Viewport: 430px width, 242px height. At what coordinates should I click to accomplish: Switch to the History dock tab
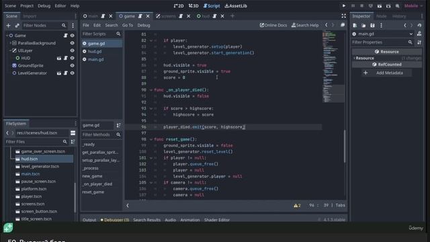[399, 16]
